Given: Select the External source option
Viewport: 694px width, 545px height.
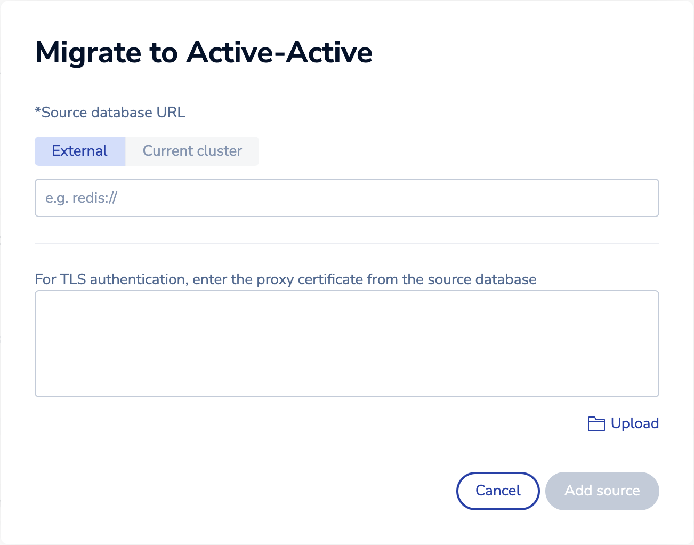Looking at the screenshot, I should point(80,151).
